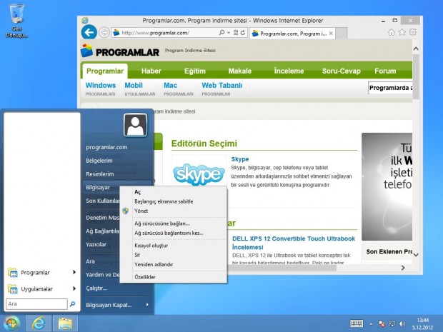Image resolution: width=443 pixels, height=332 pixels.
Task: Open favorites with the star icon
Action: (x=402, y=32)
